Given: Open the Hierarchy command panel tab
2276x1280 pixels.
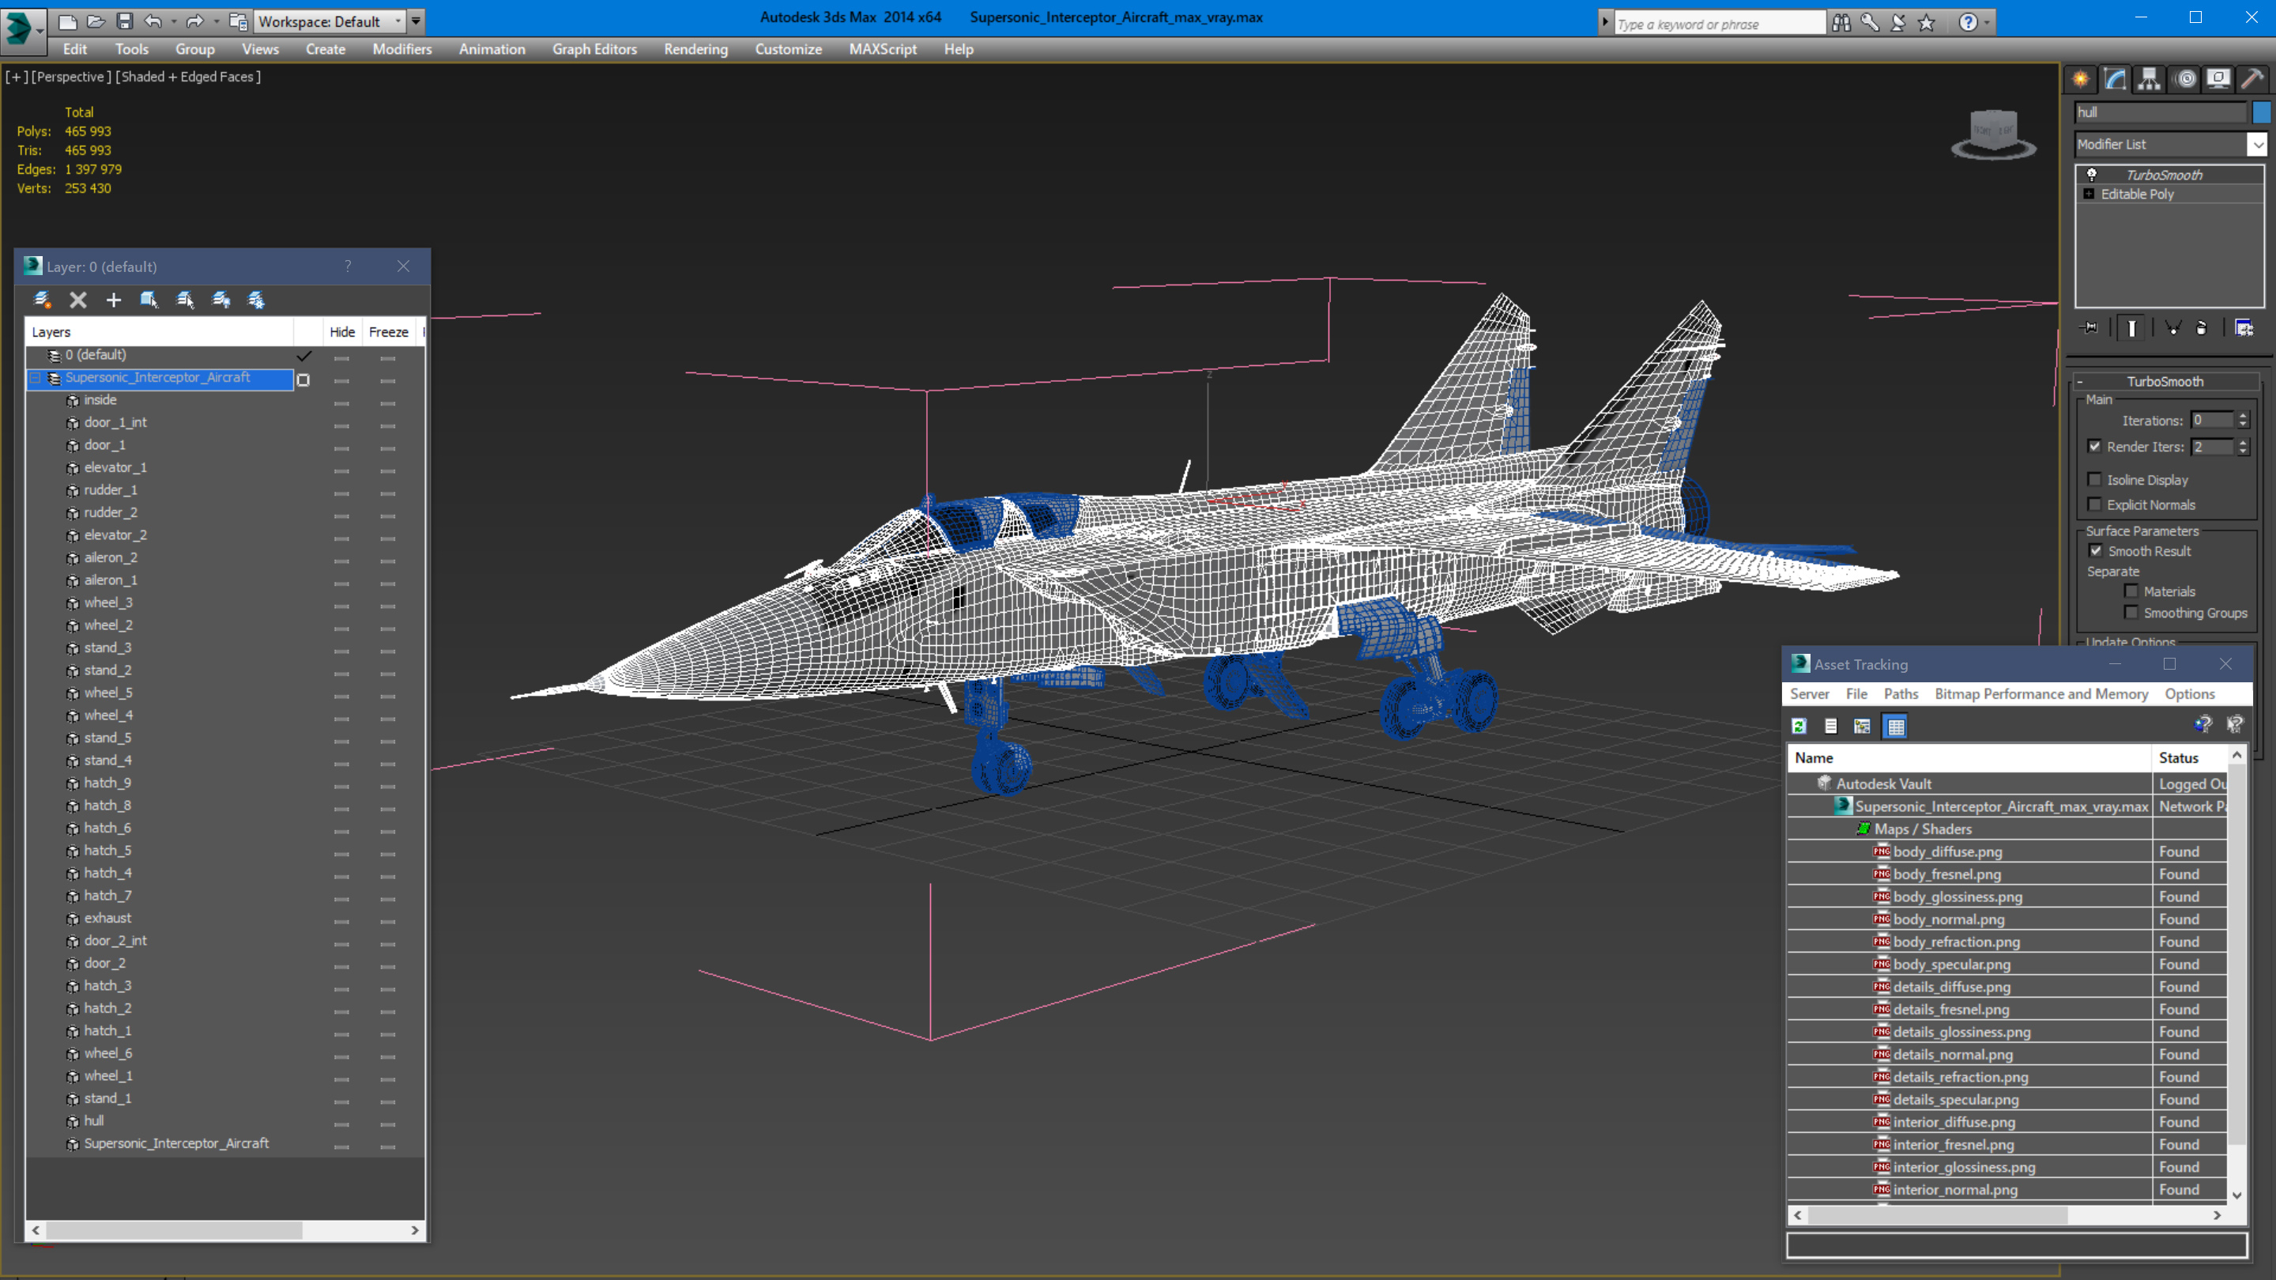Looking at the screenshot, I should click(x=2149, y=80).
